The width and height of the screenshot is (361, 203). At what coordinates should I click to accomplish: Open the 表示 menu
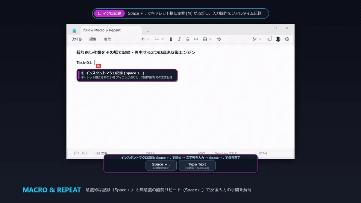coord(107,39)
